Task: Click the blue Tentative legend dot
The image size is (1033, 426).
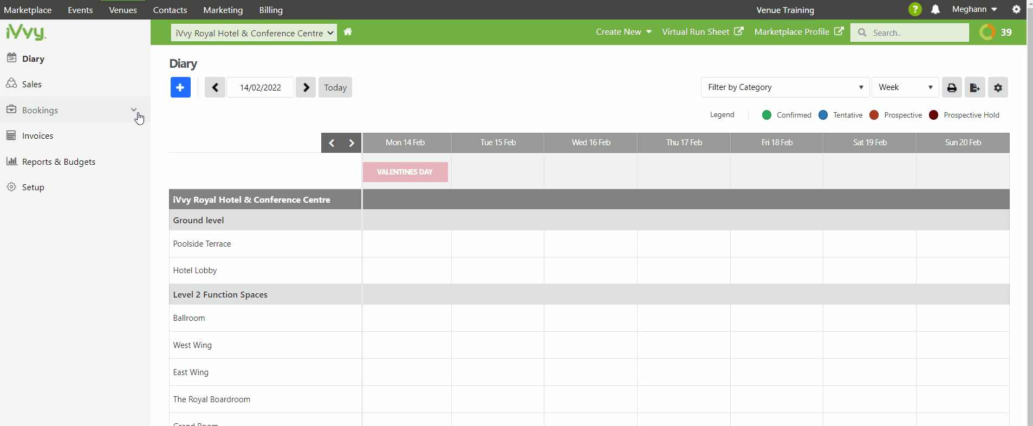Action: click(x=823, y=115)
